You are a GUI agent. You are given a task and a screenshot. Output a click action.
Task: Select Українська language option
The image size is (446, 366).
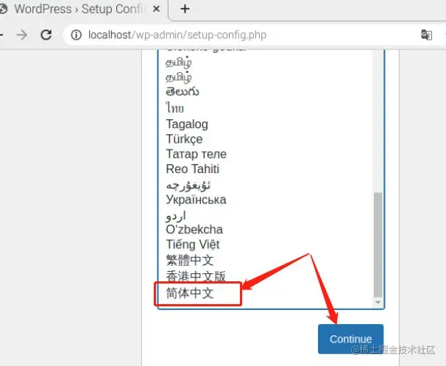click(196, 200)
